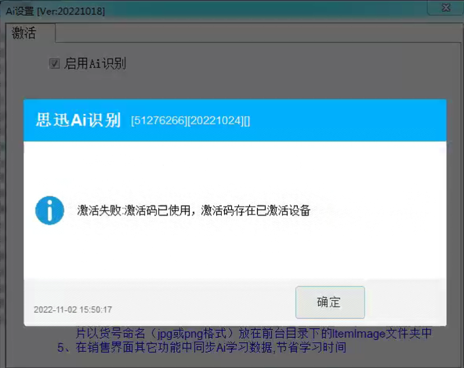Click the 确定 button in the dialog
The height and width of the screenshot is (368, 464).
pyautogui.click(x=330, y=302)
